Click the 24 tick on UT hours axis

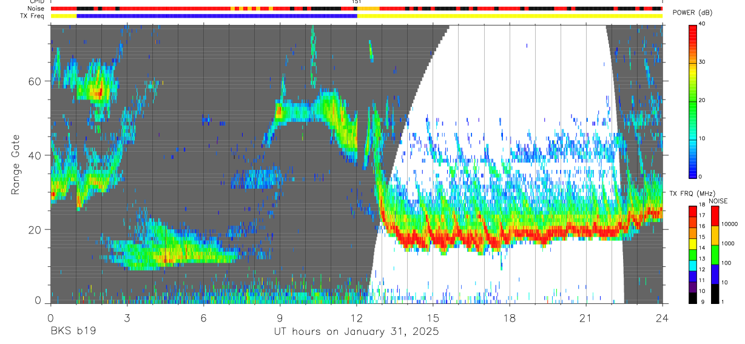pyautogui.click(x=662, y=318)
